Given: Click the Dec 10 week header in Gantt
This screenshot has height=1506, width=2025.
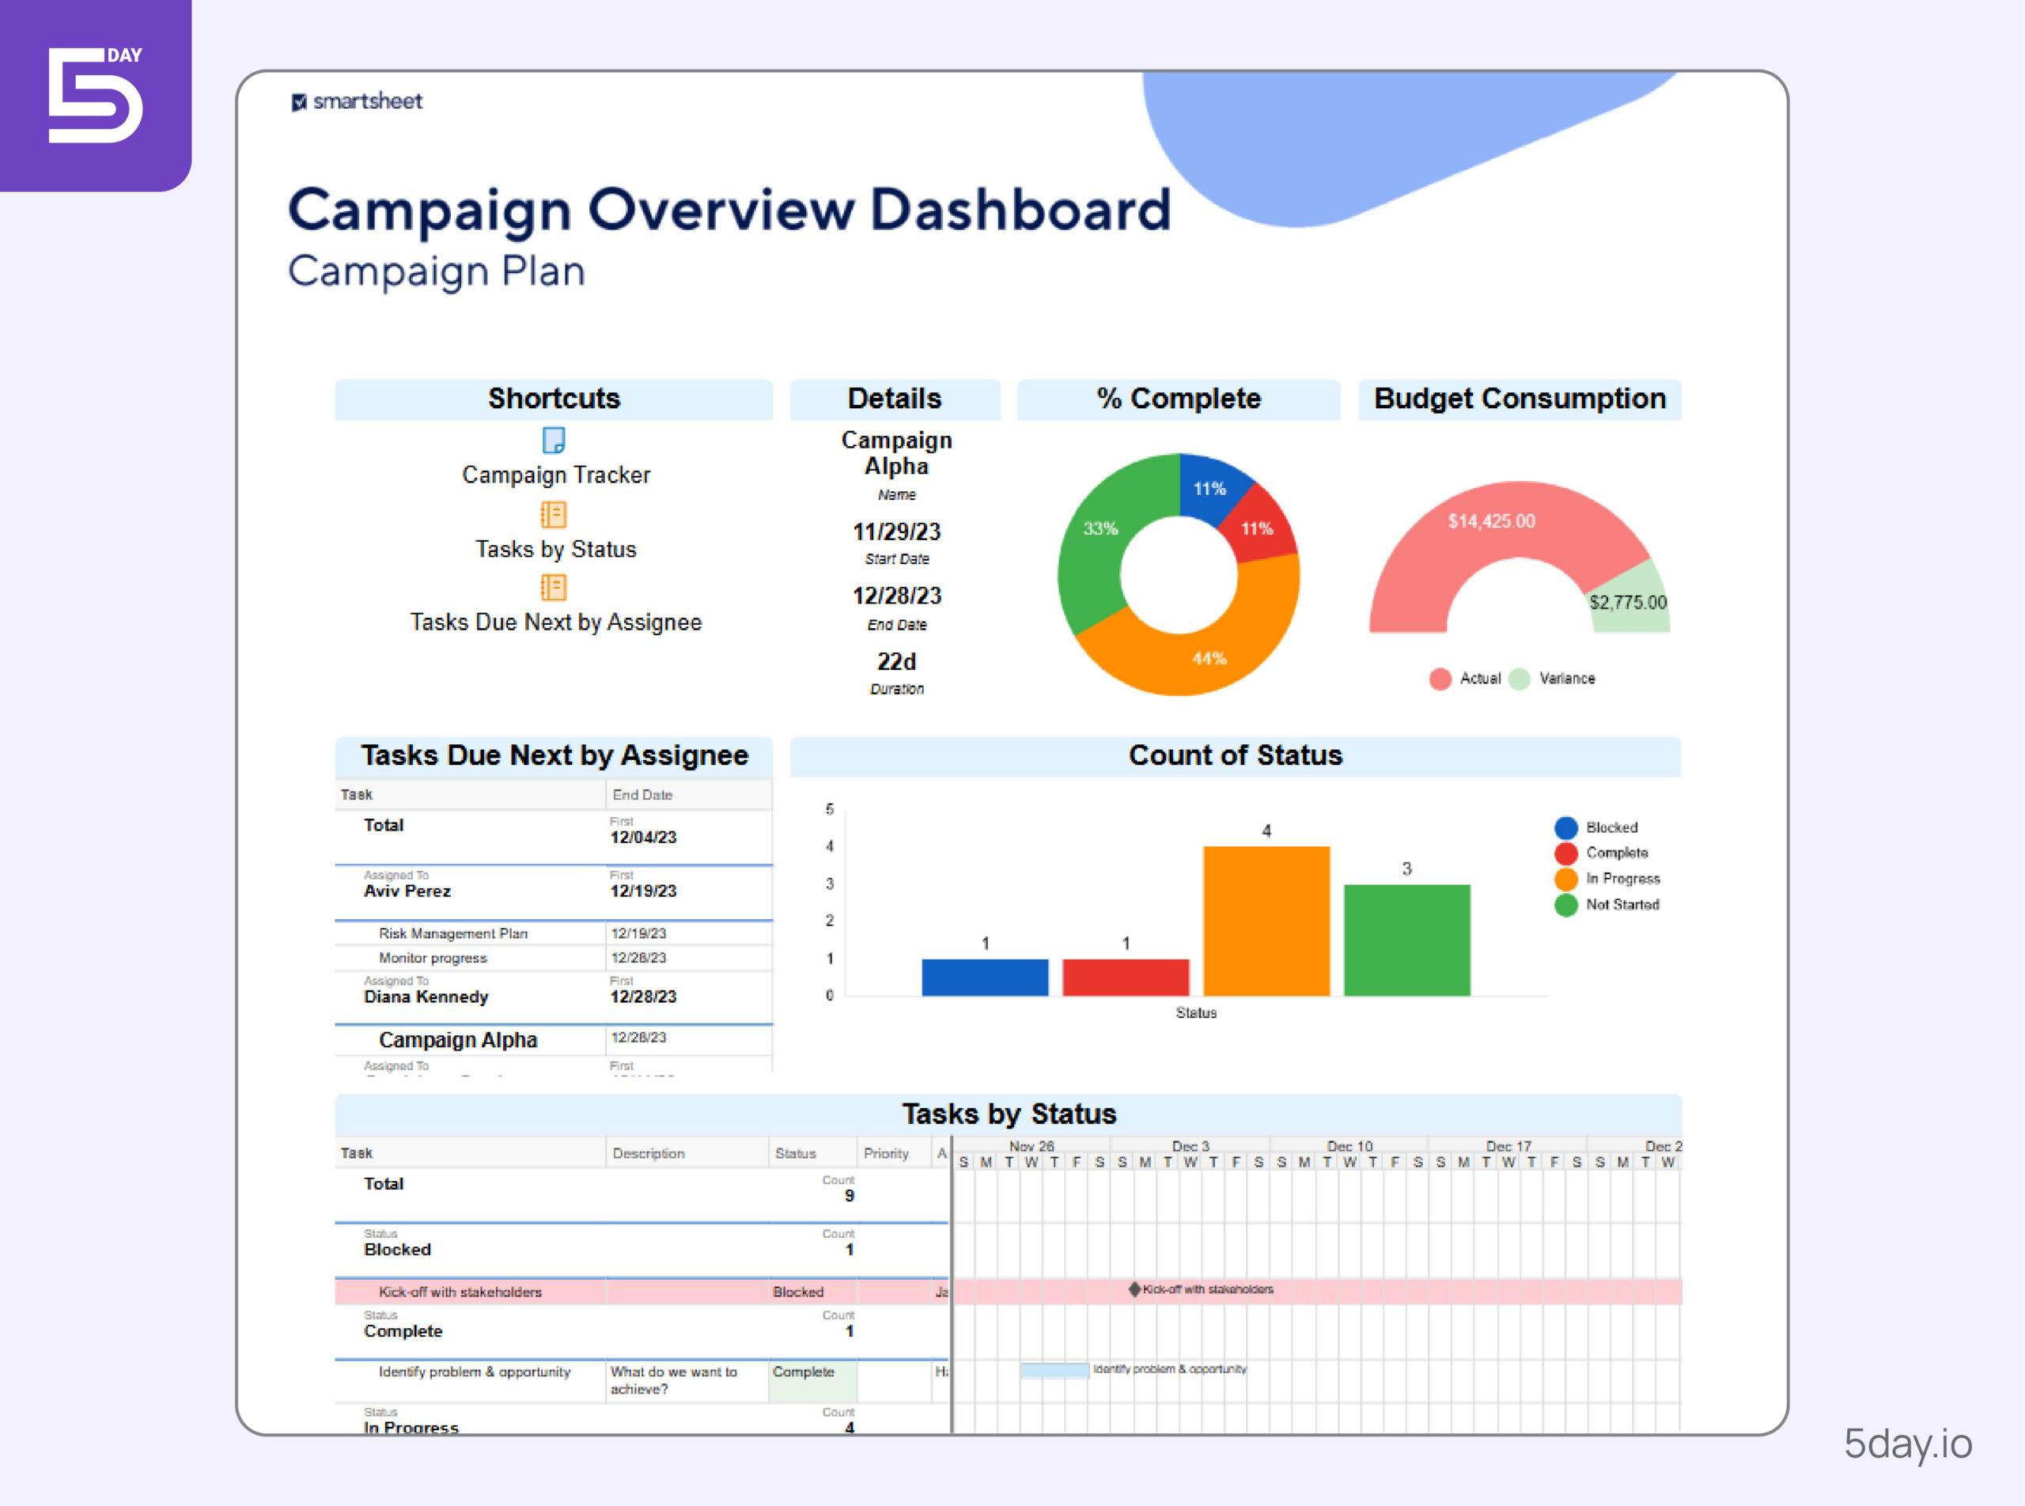Looking at the screenshot, I should pyautogui.click(x=1349, y=1146).
